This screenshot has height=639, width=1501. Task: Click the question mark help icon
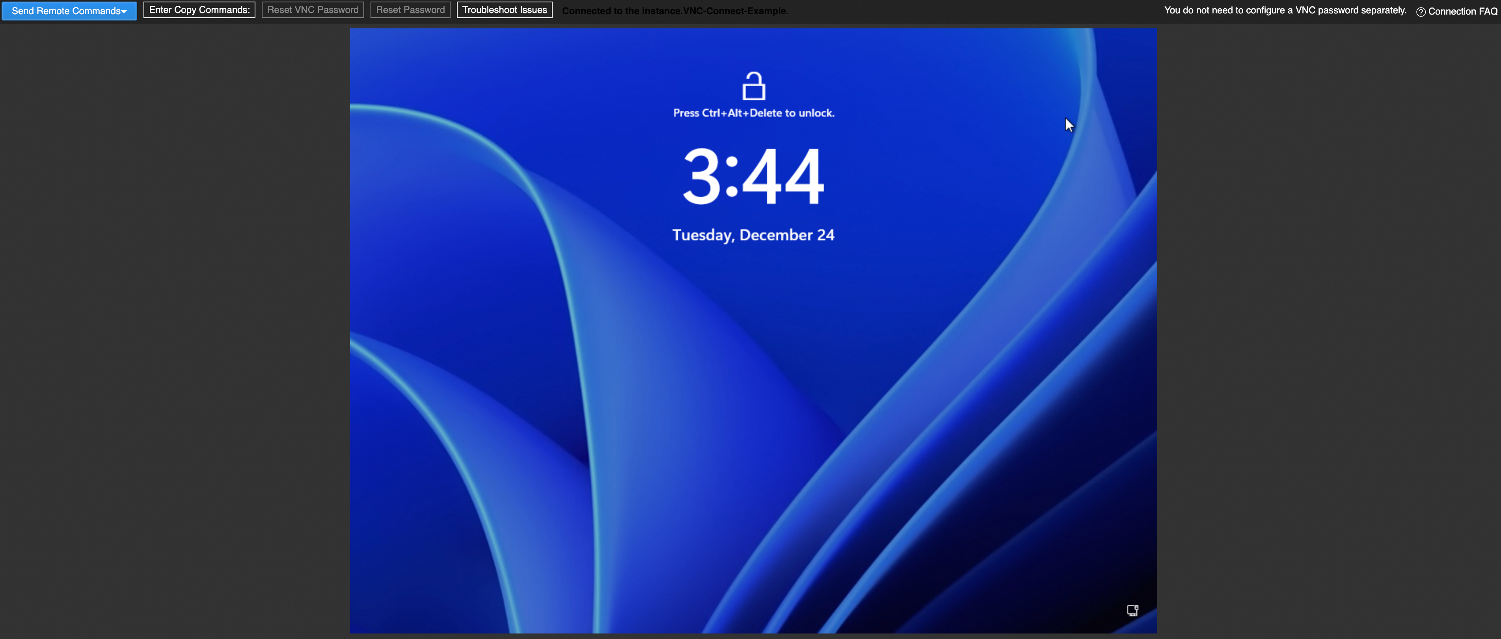(x=1421, y=12)
